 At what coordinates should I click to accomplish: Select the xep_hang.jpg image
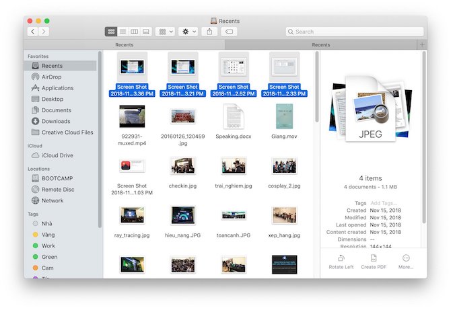click(284, 222)
